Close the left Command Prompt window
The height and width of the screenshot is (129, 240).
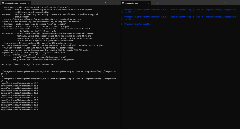coord(117,3)
